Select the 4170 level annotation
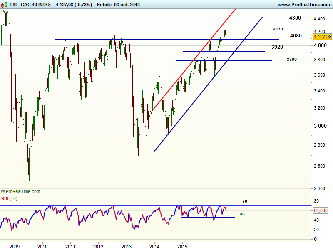333x250 pixels. pos(278,29)
